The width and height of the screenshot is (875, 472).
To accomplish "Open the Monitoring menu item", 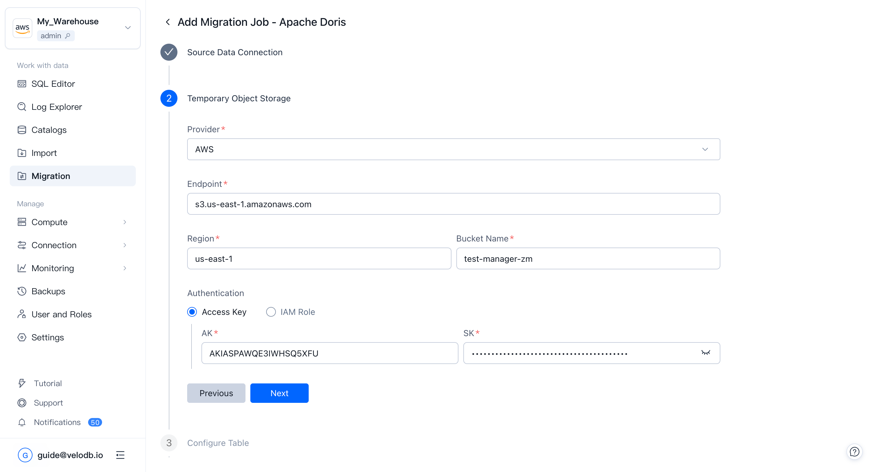I will point(53,268).
